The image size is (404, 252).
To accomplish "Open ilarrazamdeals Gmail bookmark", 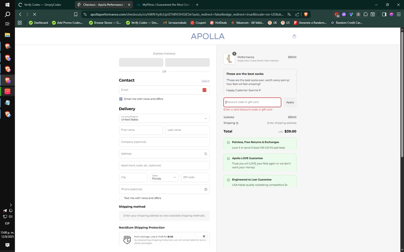I will click(x=175, y=23).
